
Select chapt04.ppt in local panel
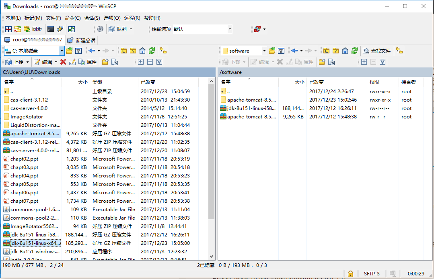(25, 176)
